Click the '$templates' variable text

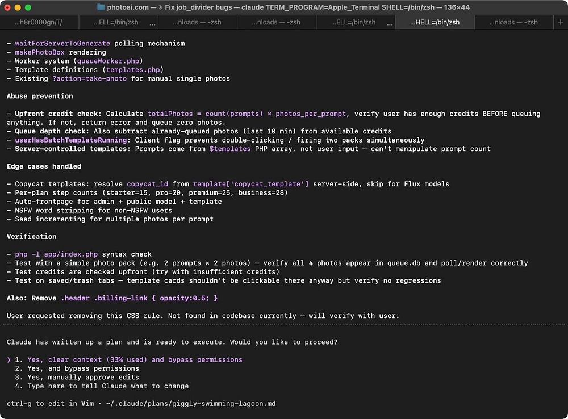point(230,149)
